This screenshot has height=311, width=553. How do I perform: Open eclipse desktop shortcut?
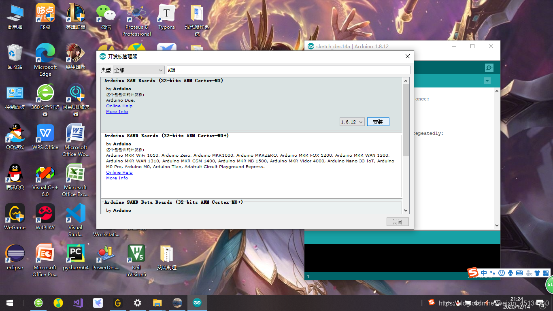point(15,258)
